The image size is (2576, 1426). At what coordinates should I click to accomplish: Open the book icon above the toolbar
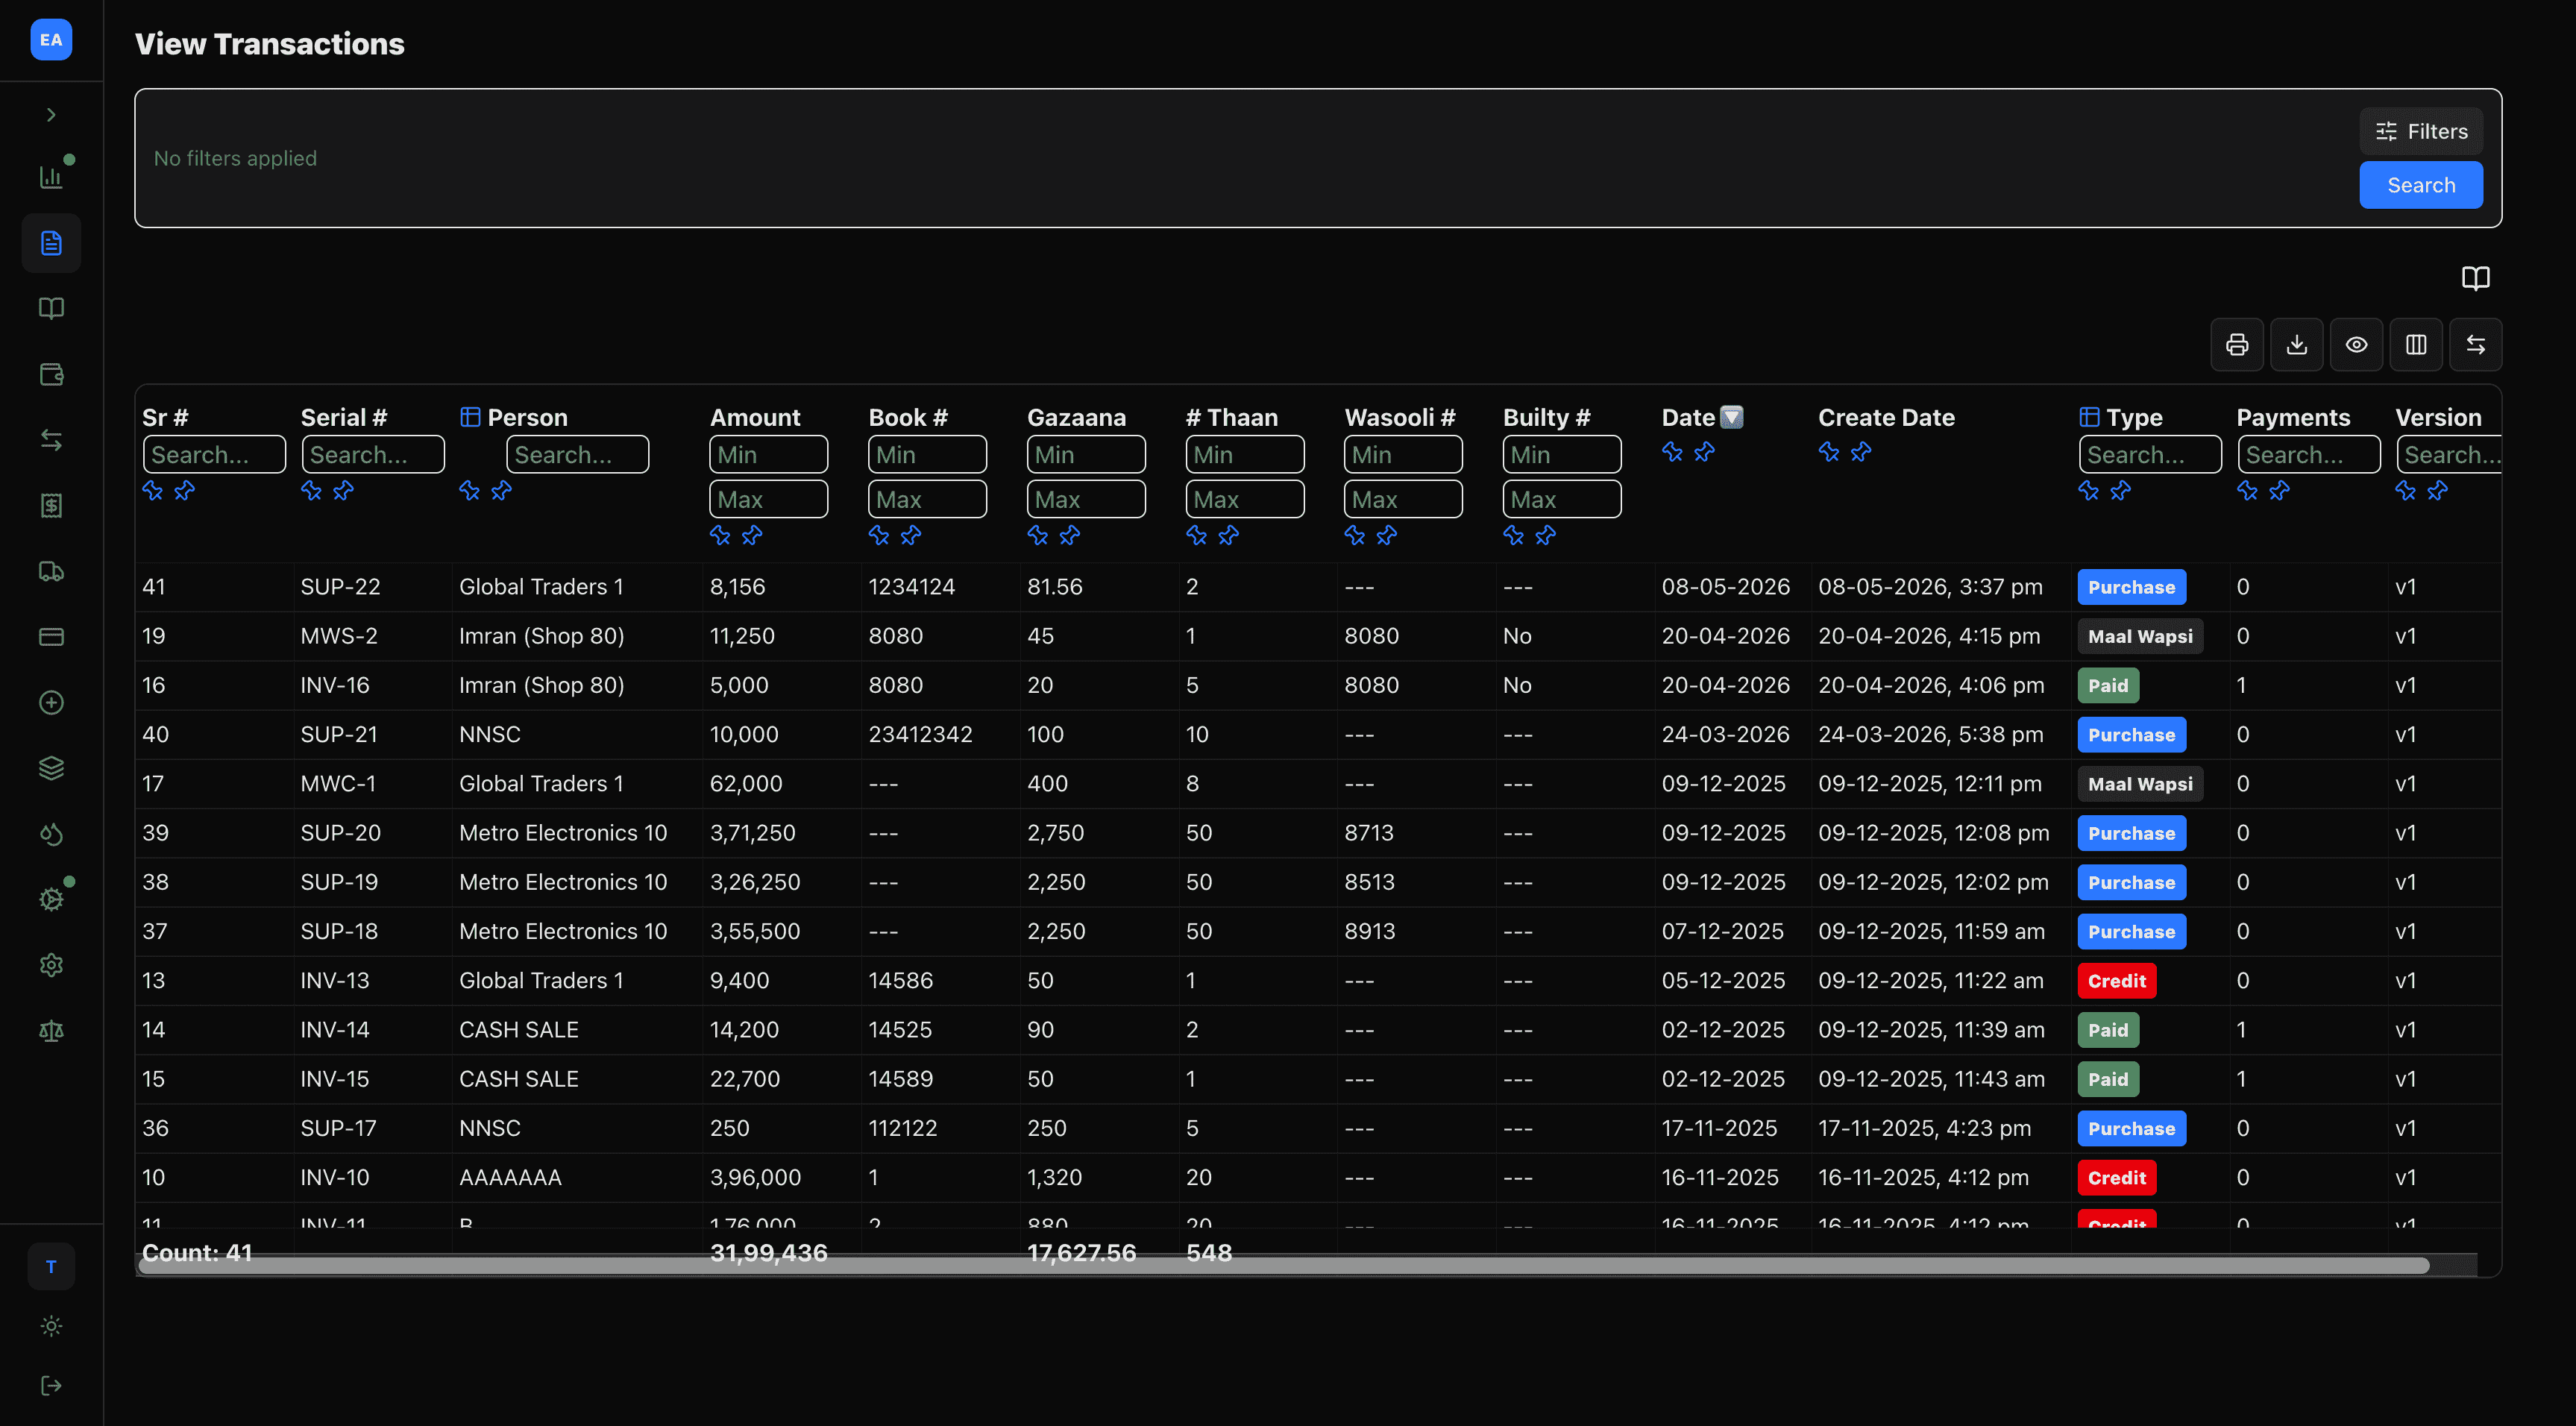tap(2476, 278)
